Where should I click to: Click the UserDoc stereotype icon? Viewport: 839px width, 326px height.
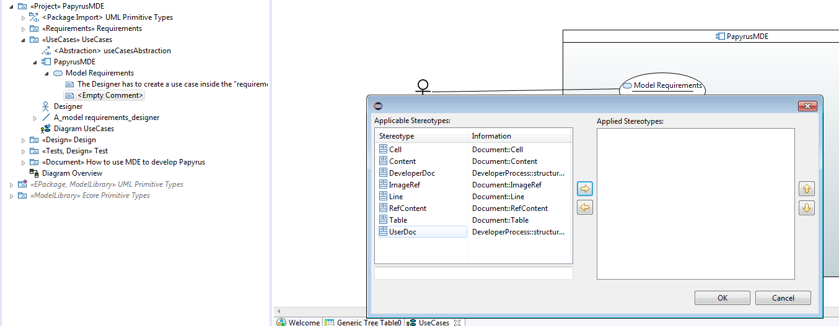pyautogui.click(x=383, y=232)
